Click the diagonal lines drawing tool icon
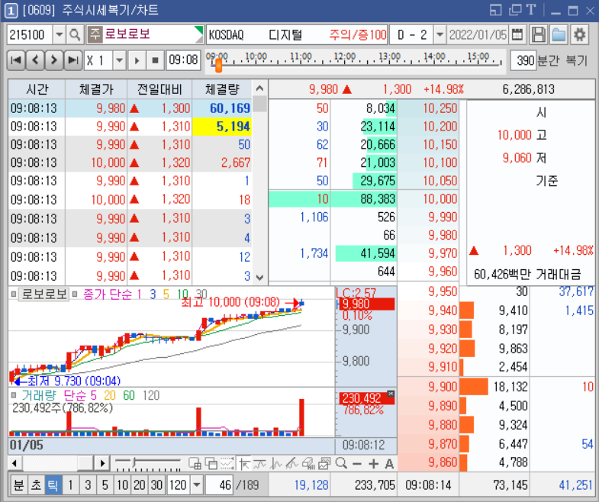 [291, 464]
